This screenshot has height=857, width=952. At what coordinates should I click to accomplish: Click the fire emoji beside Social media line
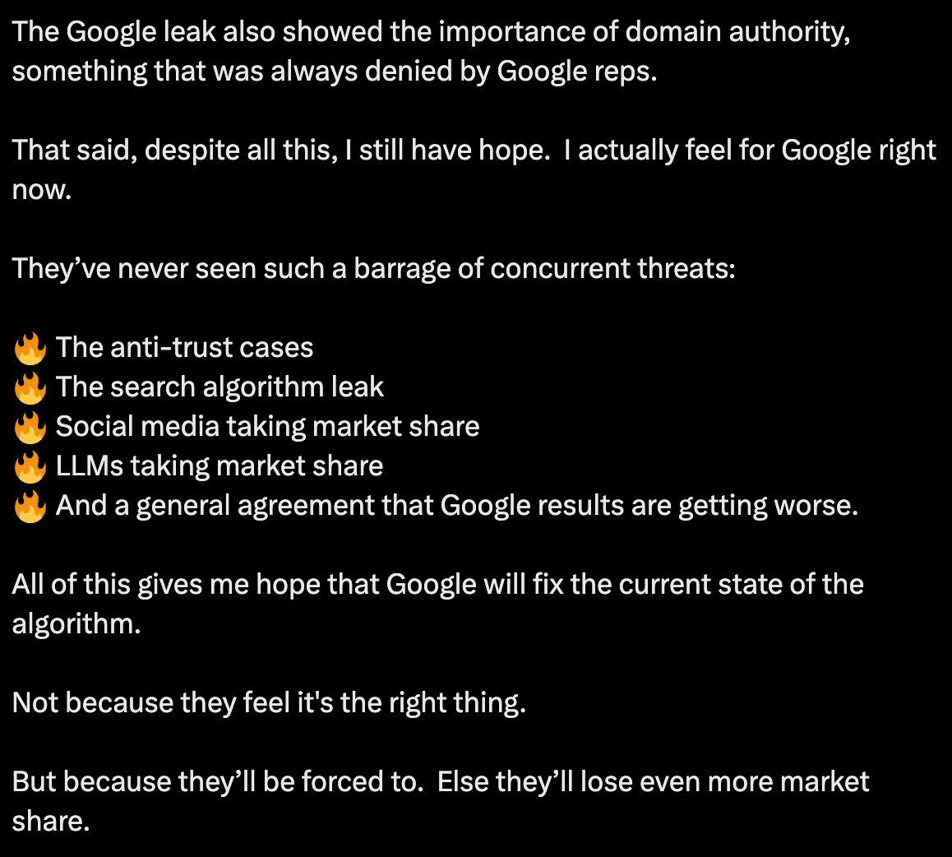pos(30,427)
